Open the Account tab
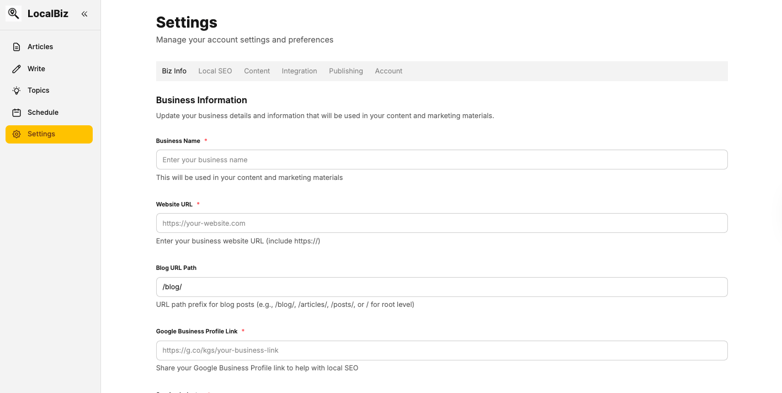782x393 pixels. coord(389,71)
